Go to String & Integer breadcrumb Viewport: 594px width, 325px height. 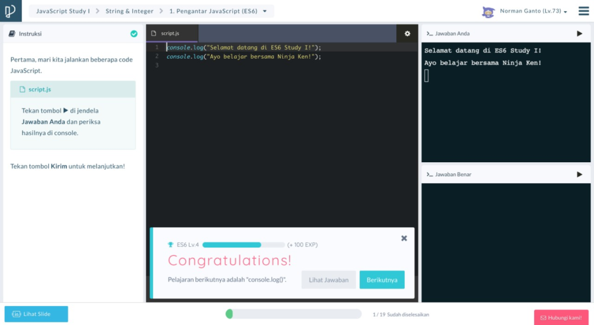[x=129, y=11]
